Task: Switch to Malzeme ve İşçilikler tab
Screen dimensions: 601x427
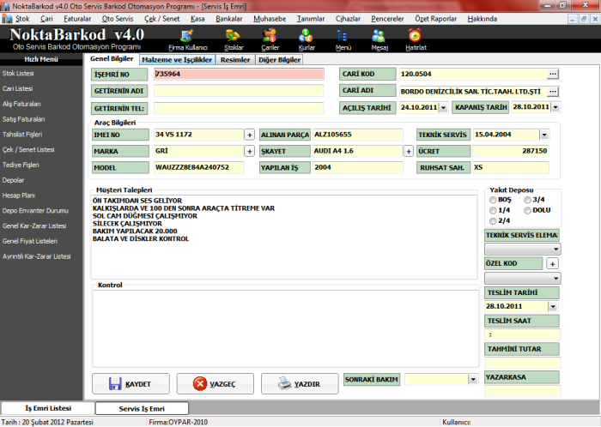Action: (x=177, y=60)
